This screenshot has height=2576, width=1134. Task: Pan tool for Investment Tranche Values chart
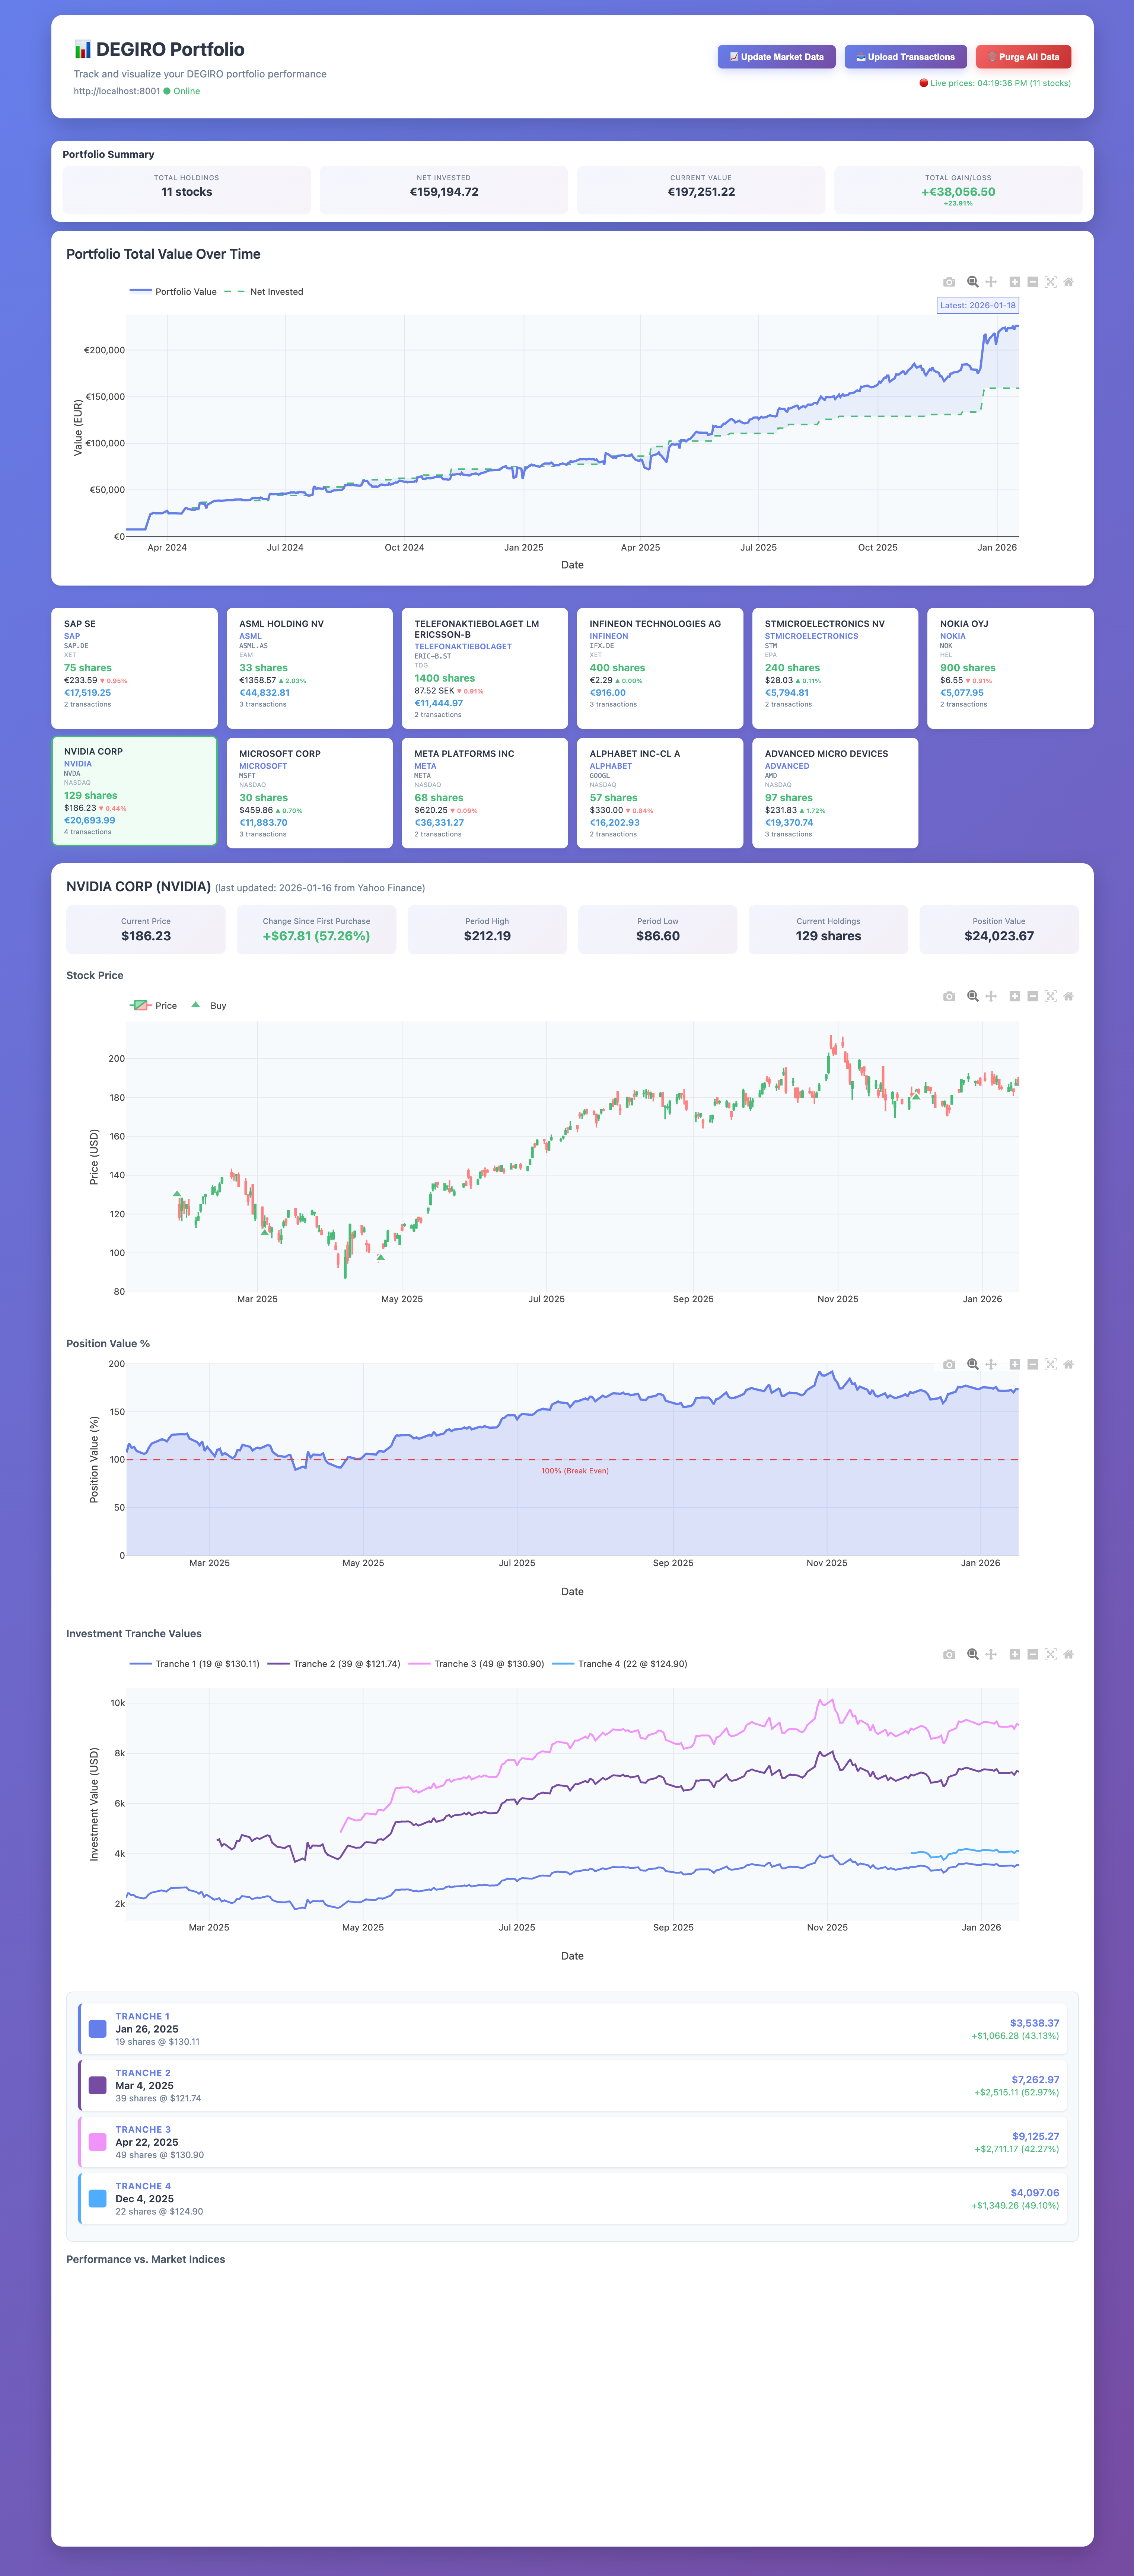pyautogui.click(x=991, y=1654)
